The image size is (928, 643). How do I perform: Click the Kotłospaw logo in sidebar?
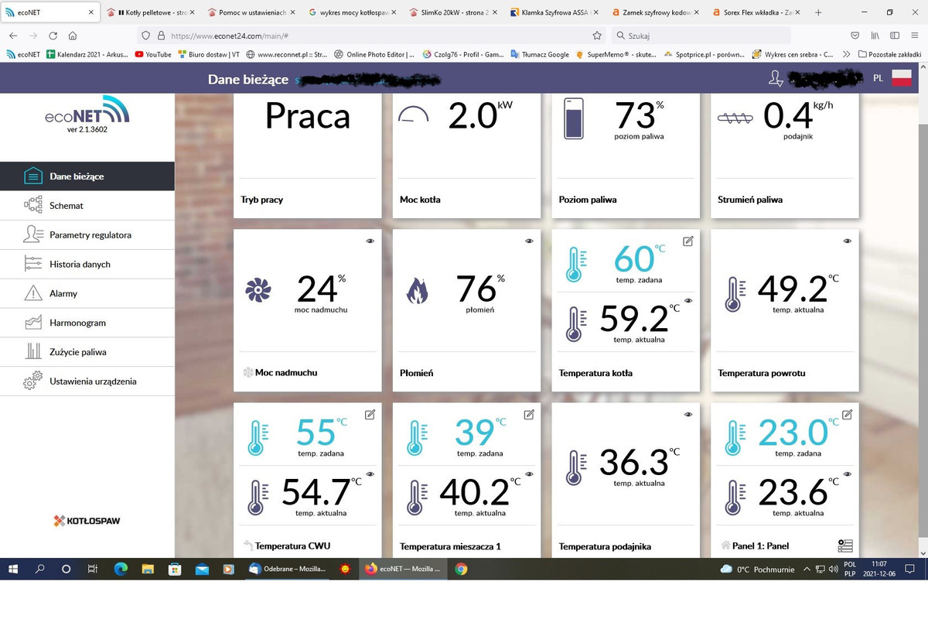(x=87, y=521)
